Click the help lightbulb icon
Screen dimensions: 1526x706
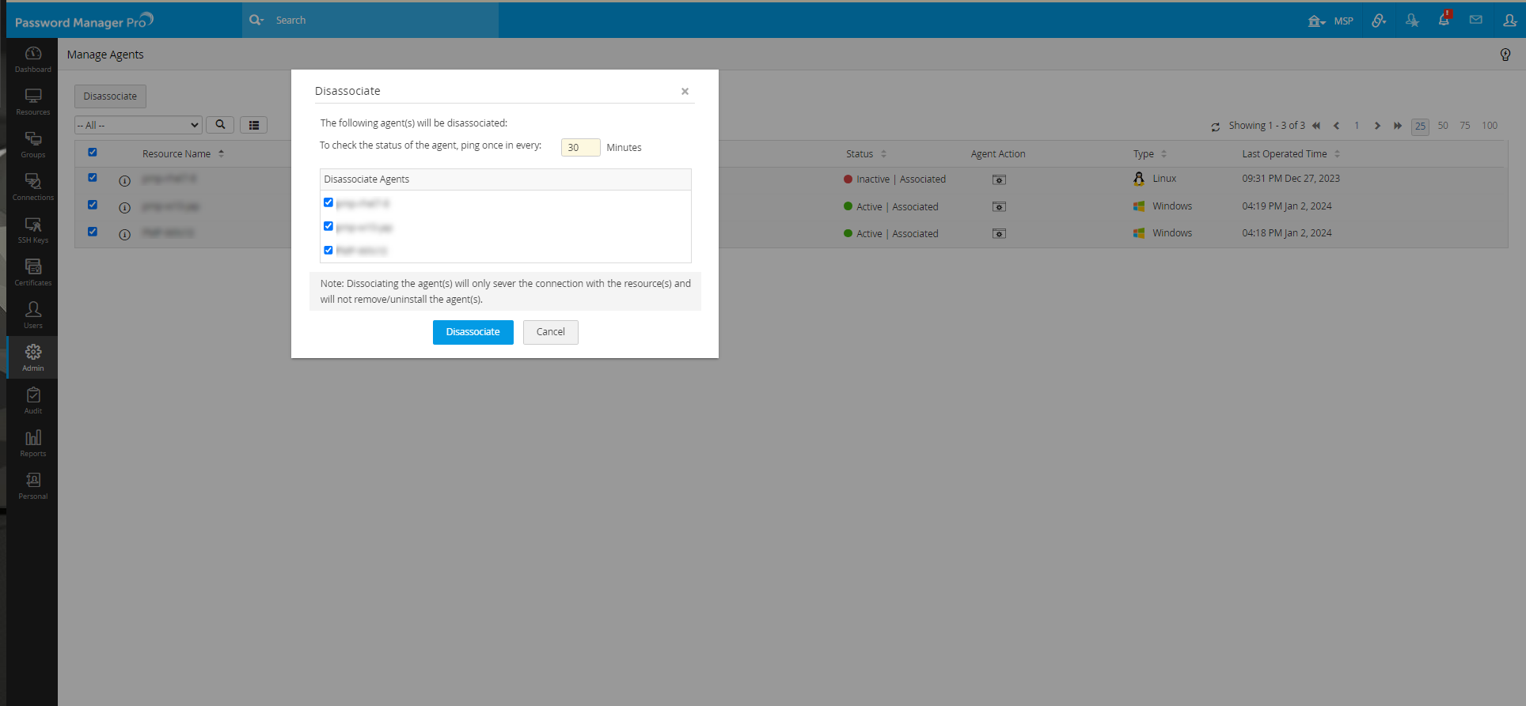point(1505,55)
